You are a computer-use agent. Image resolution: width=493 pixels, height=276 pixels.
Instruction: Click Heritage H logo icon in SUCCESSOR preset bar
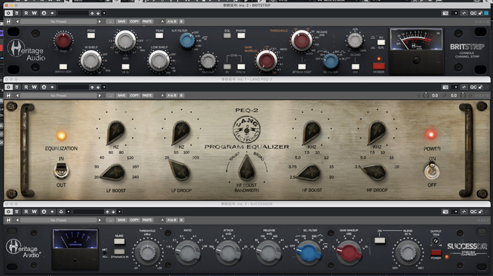9,221
